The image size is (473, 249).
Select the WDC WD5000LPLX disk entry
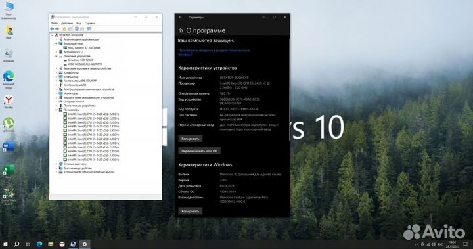tap(85, 64)
